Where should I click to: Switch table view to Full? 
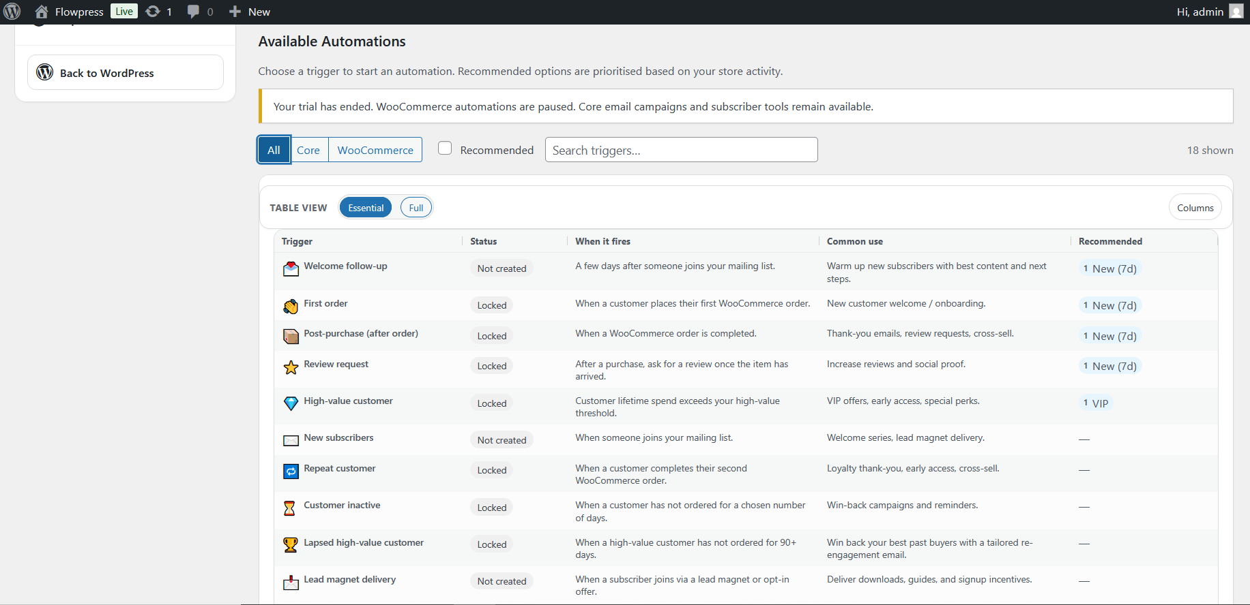416,208
